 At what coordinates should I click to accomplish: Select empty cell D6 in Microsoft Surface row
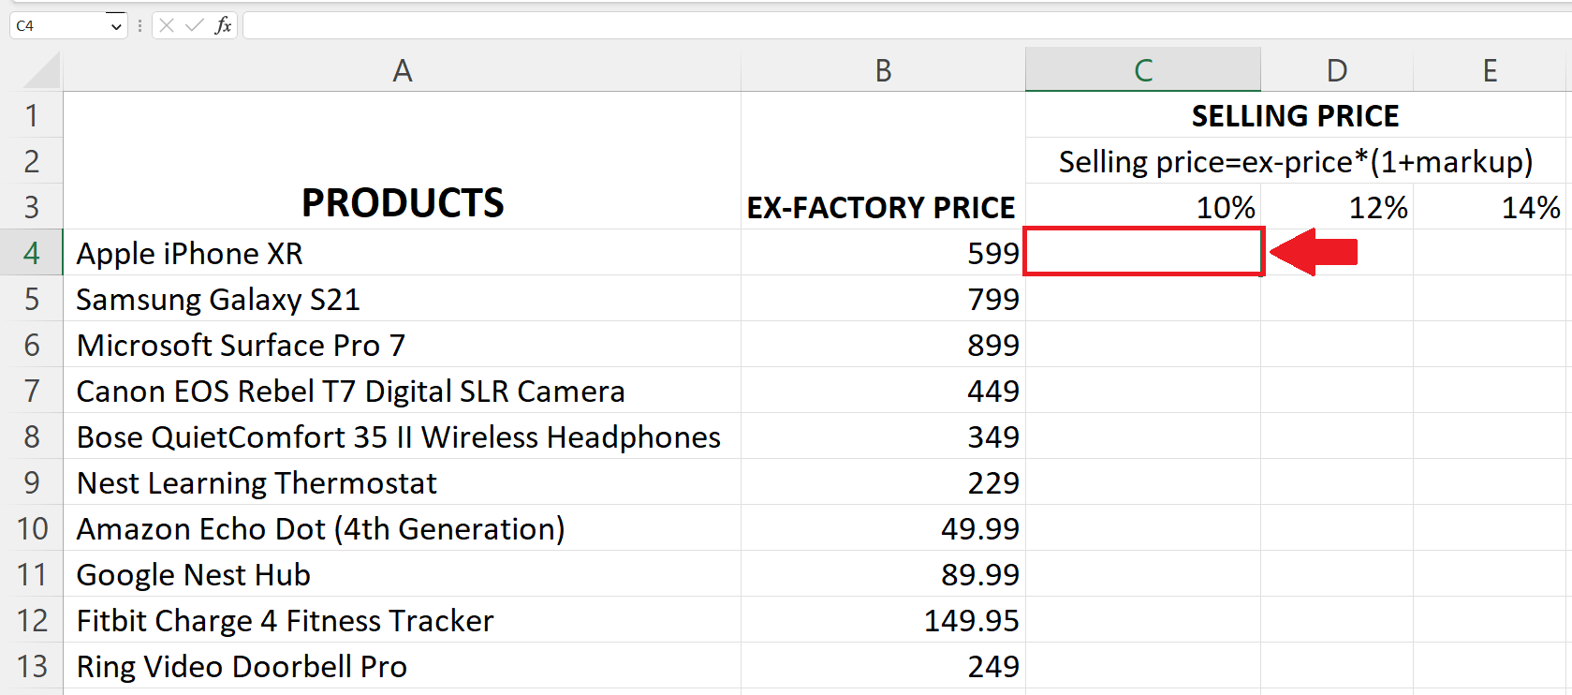point(1337,345)
